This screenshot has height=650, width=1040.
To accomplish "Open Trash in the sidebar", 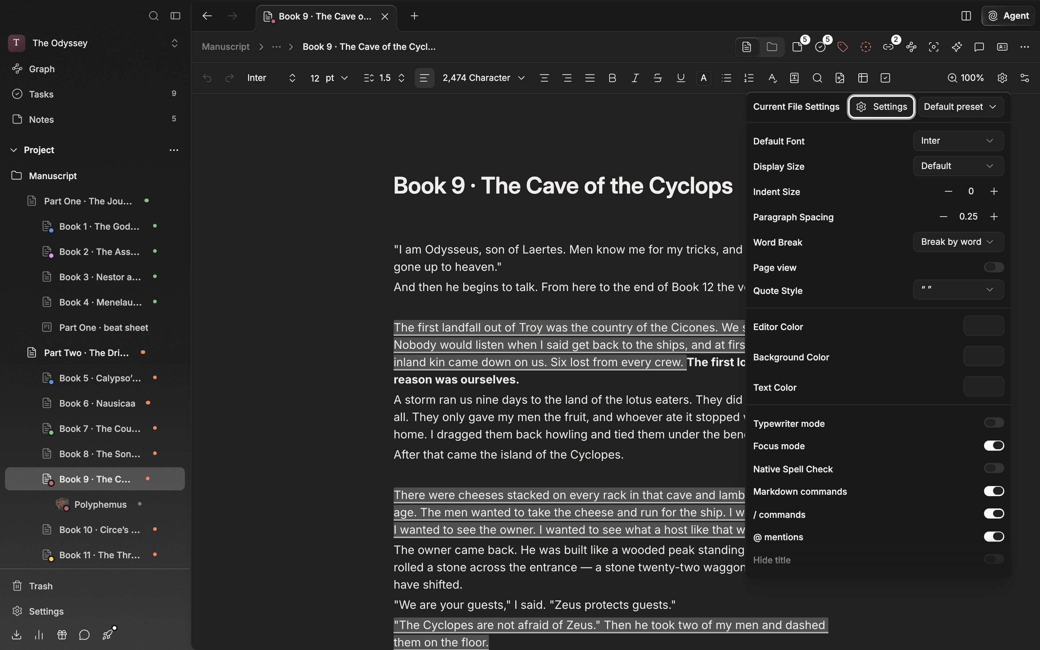I will 41,586.
